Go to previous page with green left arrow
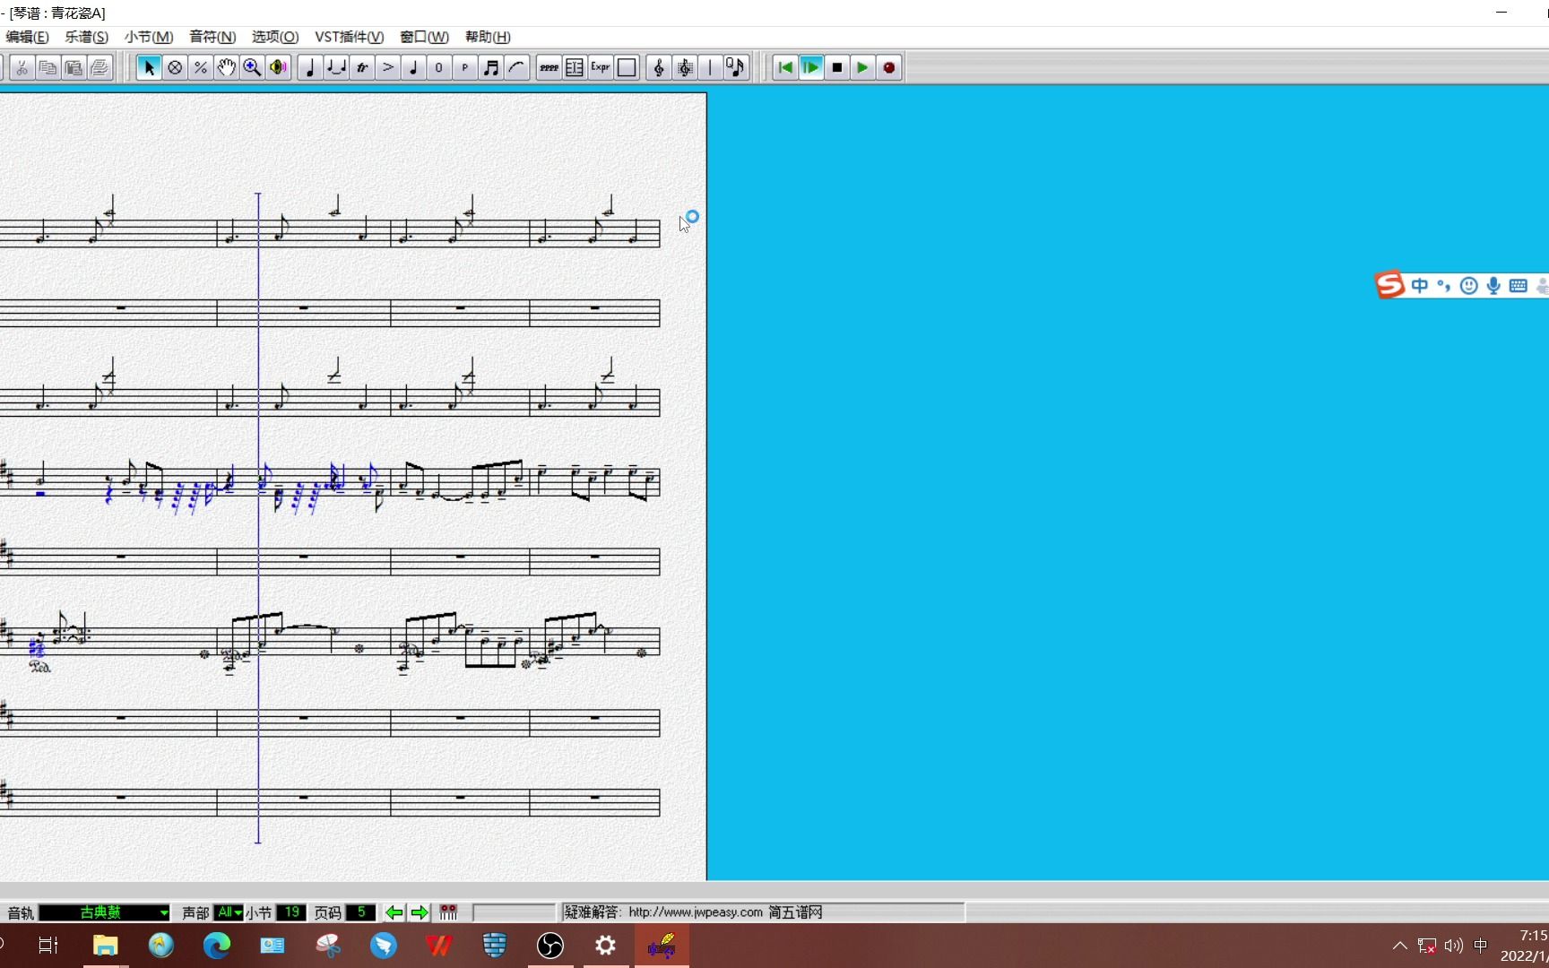 (394, 912)
